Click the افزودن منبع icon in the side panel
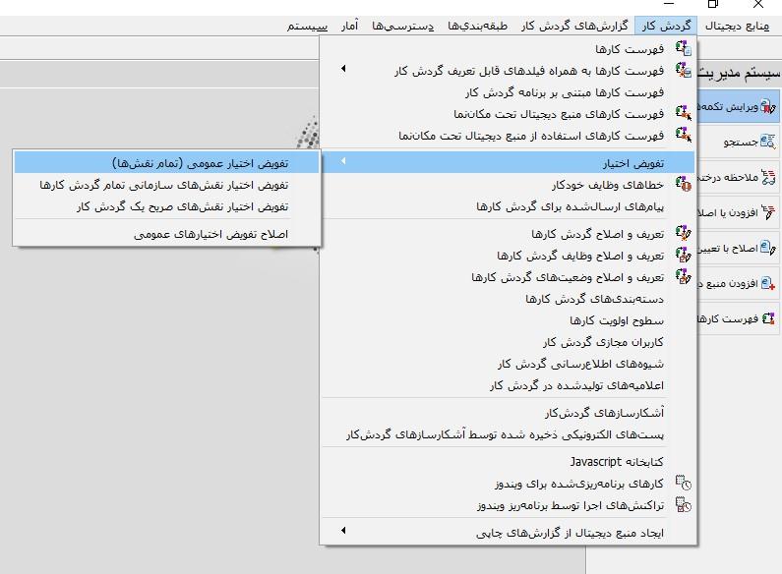782x574 pixels. (767, 283)
